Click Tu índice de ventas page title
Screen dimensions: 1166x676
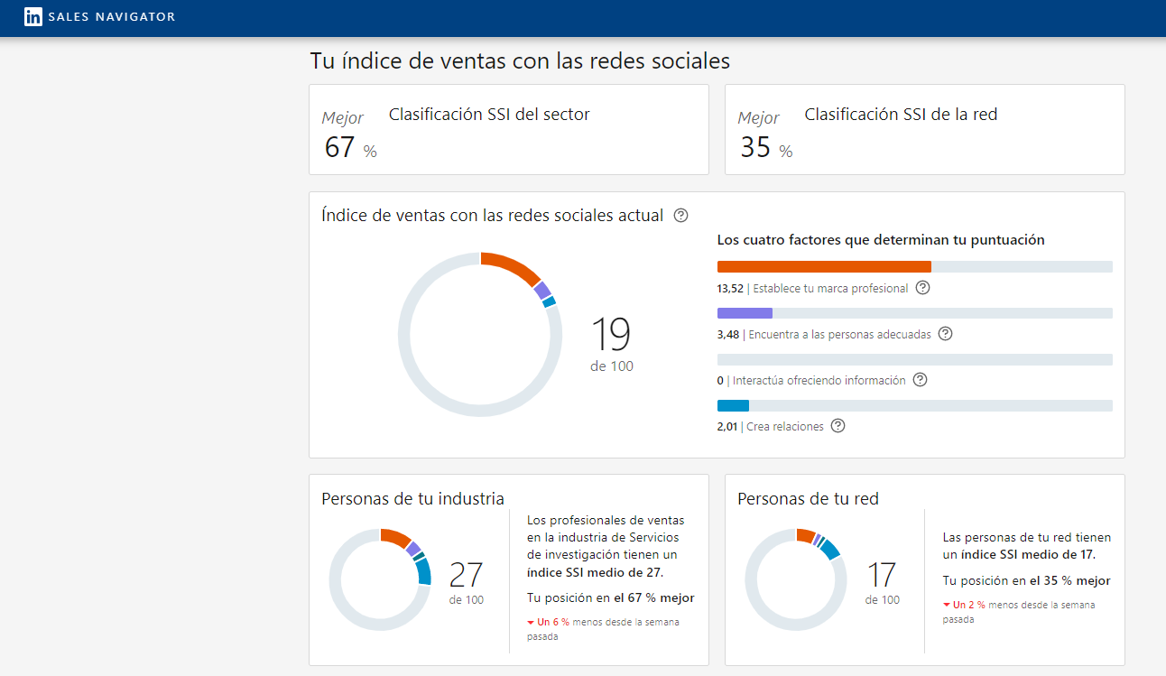[520, 60]
